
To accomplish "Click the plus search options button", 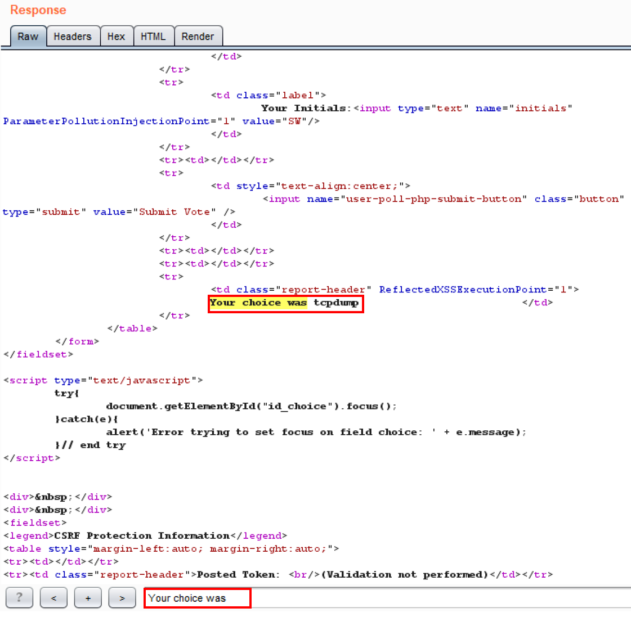I will pyautogui.click(x=88, y=598).
